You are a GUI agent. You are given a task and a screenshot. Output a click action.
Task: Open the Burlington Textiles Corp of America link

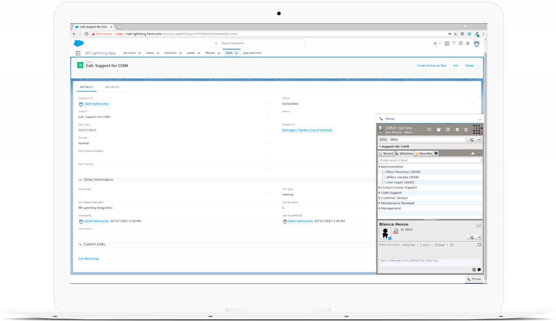[307, 130]
